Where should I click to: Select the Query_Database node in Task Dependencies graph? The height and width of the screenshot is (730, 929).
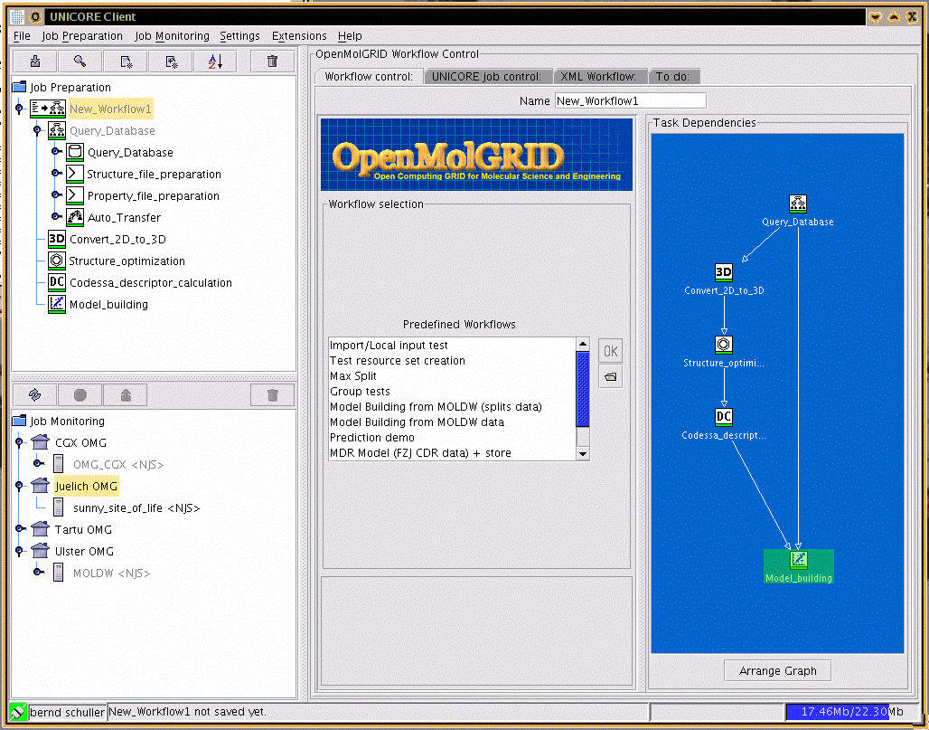(797, 211)
